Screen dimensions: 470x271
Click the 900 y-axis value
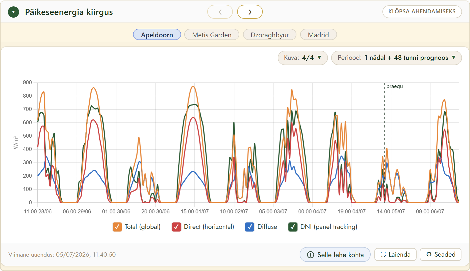pos(28,82)
